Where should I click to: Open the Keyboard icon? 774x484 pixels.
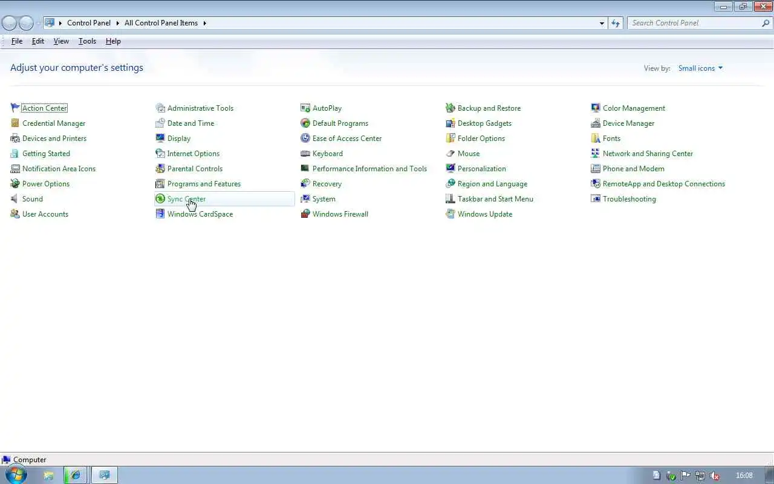pyautogui.click(x=305, y=153)
